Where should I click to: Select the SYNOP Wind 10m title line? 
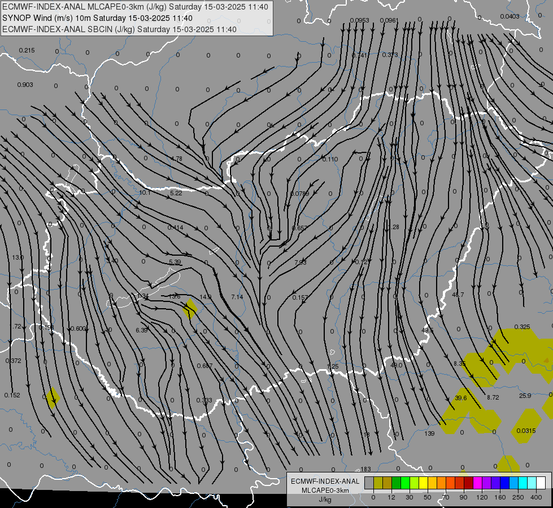[x=97, y=18]
